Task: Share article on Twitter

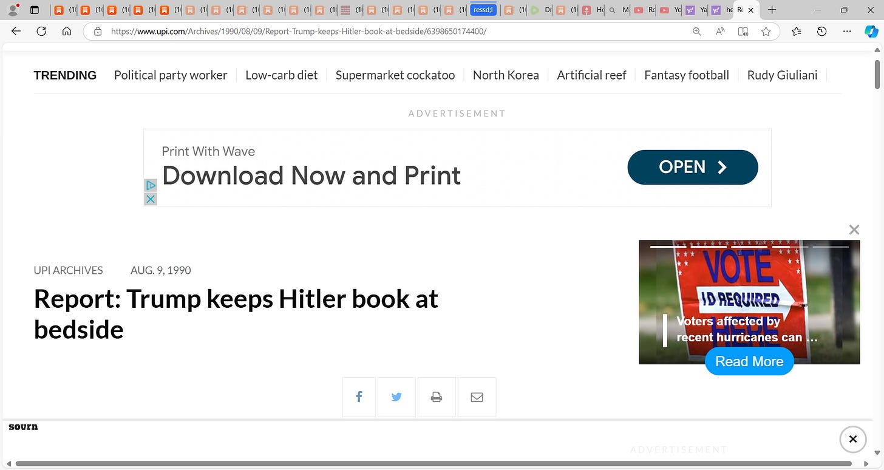Action: click(x=396, y=397)
